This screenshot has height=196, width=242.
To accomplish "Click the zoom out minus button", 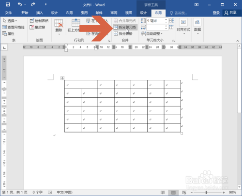I will point(192,193).
